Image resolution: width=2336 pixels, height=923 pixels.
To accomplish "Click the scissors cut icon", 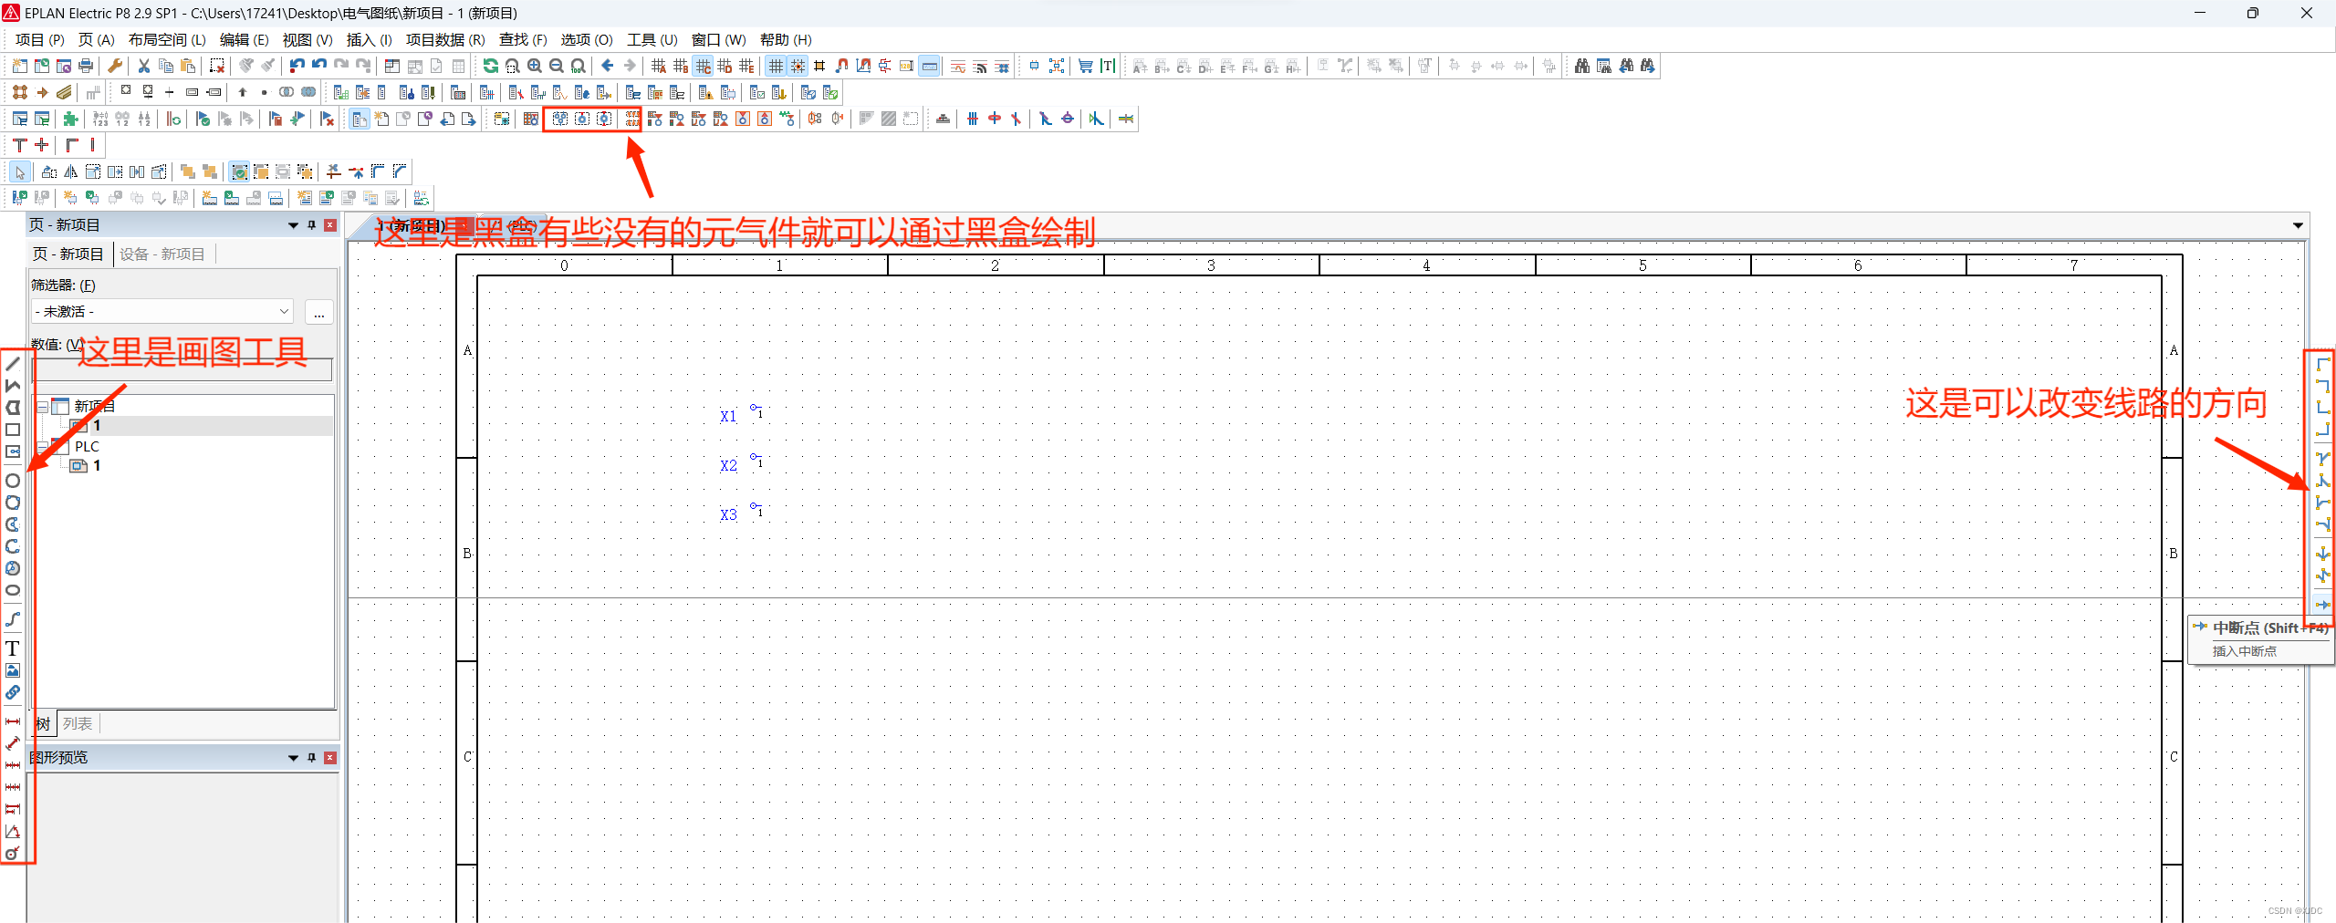I will [143, 66].
